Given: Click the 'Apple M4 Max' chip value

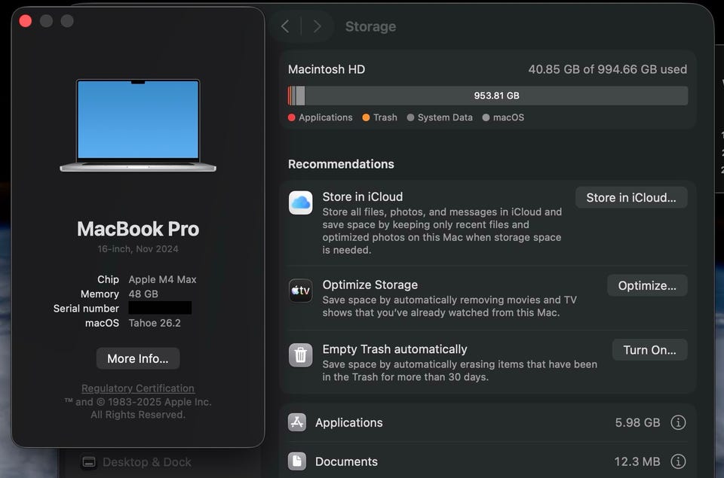Looking at the screenshot, I should tap(163, 279).
